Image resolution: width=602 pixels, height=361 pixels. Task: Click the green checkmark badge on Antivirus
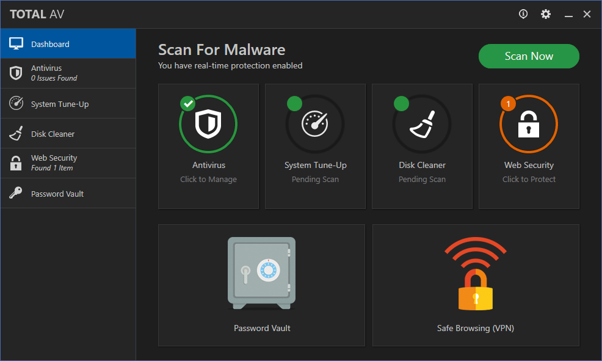pos(187,104)
